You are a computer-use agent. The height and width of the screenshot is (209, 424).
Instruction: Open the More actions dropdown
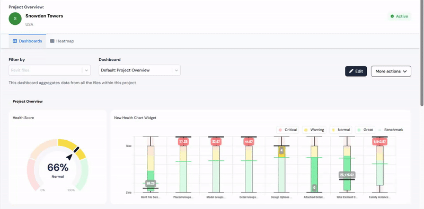pos(391,71)
